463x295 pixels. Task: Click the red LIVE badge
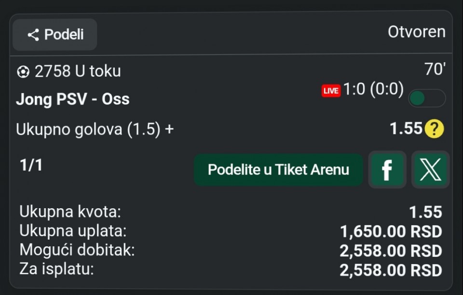(331, 91)
